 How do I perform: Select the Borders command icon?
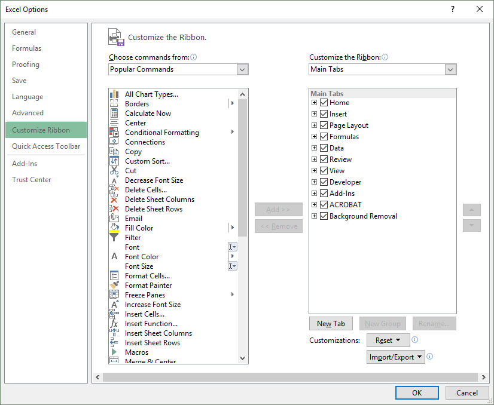pos(114,103)
